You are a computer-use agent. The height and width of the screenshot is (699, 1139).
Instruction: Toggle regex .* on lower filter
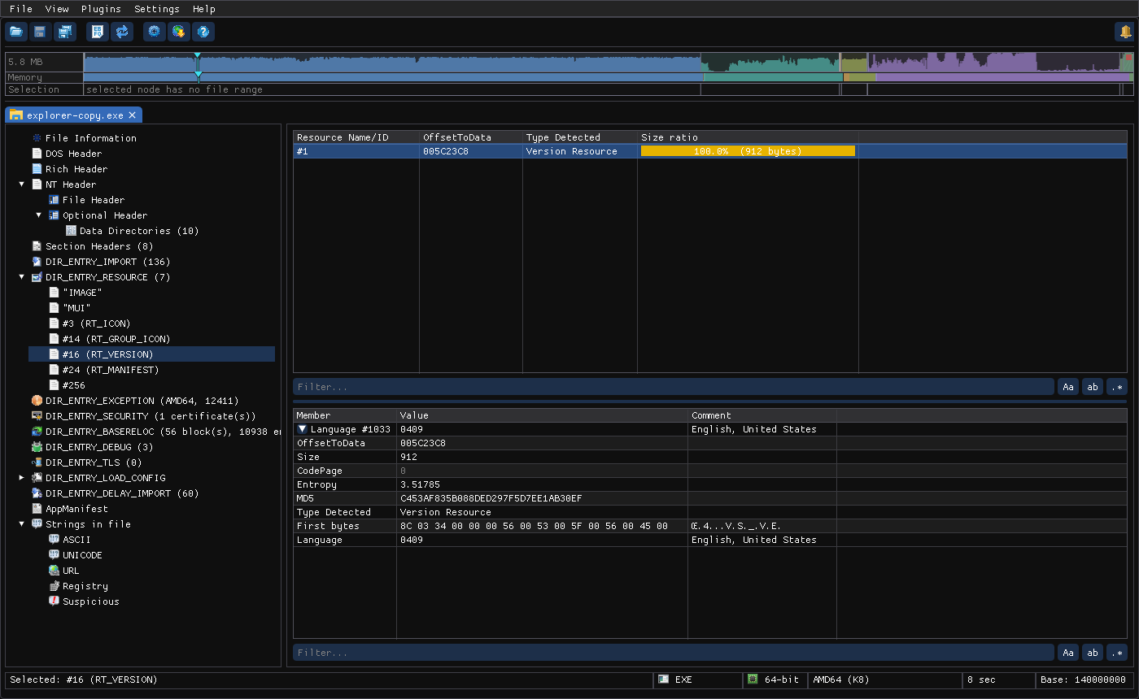(x=1117, y=653)
